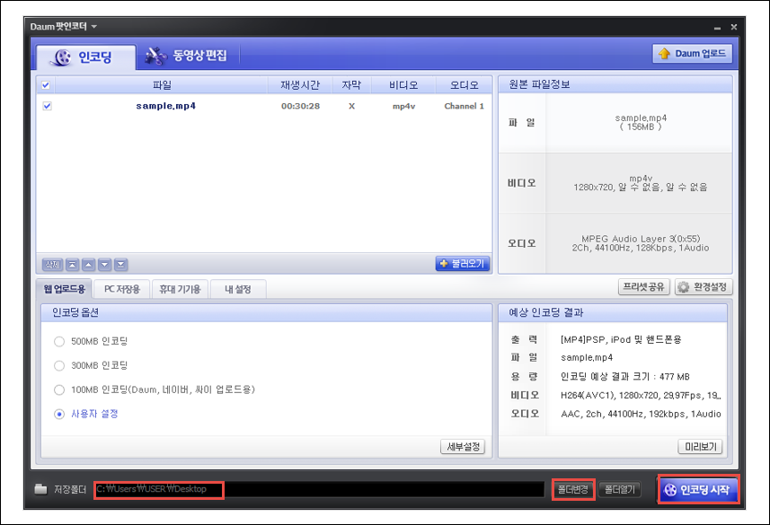Move selected file up one position

pyautogui.click(x=88, y=265)
